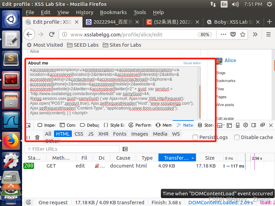Open the Firefox hamburger menu
Image resolution: width=275 pixels, height=206 pixels.
pyautogui.click(x=268, y=34)
